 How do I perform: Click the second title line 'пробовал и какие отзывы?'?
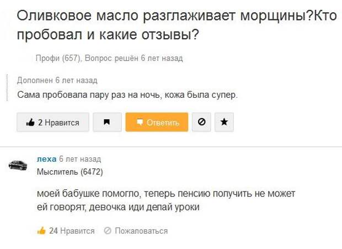pos(109,35)
